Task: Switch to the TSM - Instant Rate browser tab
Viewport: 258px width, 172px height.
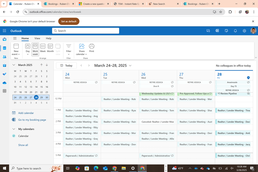Action: pos(129,4)
